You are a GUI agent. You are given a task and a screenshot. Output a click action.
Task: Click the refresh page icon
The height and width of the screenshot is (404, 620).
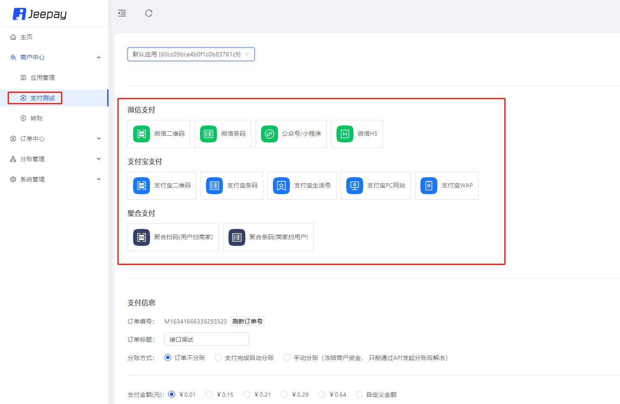(149, 13)
